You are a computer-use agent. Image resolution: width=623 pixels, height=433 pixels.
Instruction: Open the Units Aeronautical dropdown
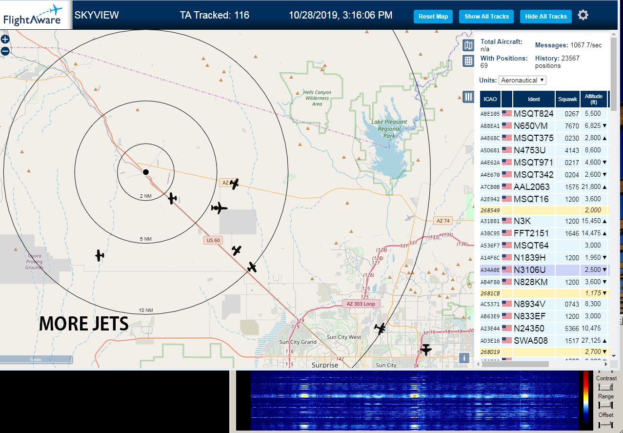pyautogui.click(x=523, y=80)
